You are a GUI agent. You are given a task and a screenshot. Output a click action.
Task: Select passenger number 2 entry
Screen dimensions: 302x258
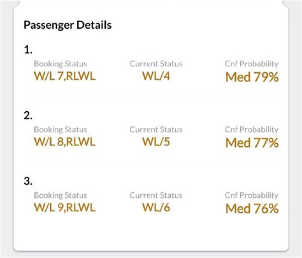click(x=28, y=116)
